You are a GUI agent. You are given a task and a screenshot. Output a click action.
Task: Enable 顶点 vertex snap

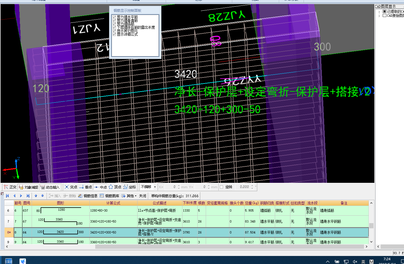coord(115,187)
